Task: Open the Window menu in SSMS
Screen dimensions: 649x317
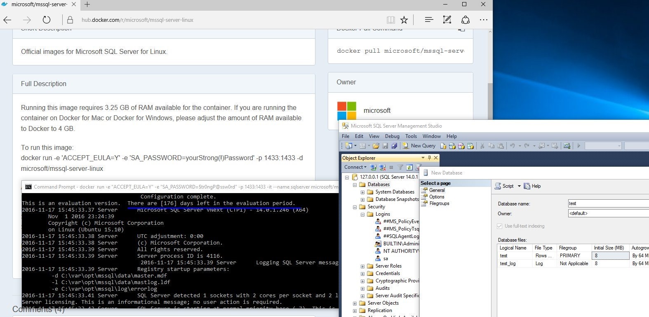Action: [x=432, y=136]
